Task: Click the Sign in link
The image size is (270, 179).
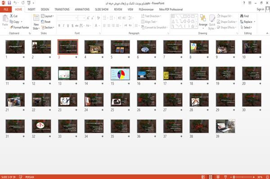Action: (260, 9)
